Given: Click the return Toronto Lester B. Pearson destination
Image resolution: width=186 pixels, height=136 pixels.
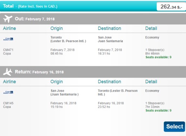Looking at the screenshot, I should pyautogui.click(x=118, y=92).
